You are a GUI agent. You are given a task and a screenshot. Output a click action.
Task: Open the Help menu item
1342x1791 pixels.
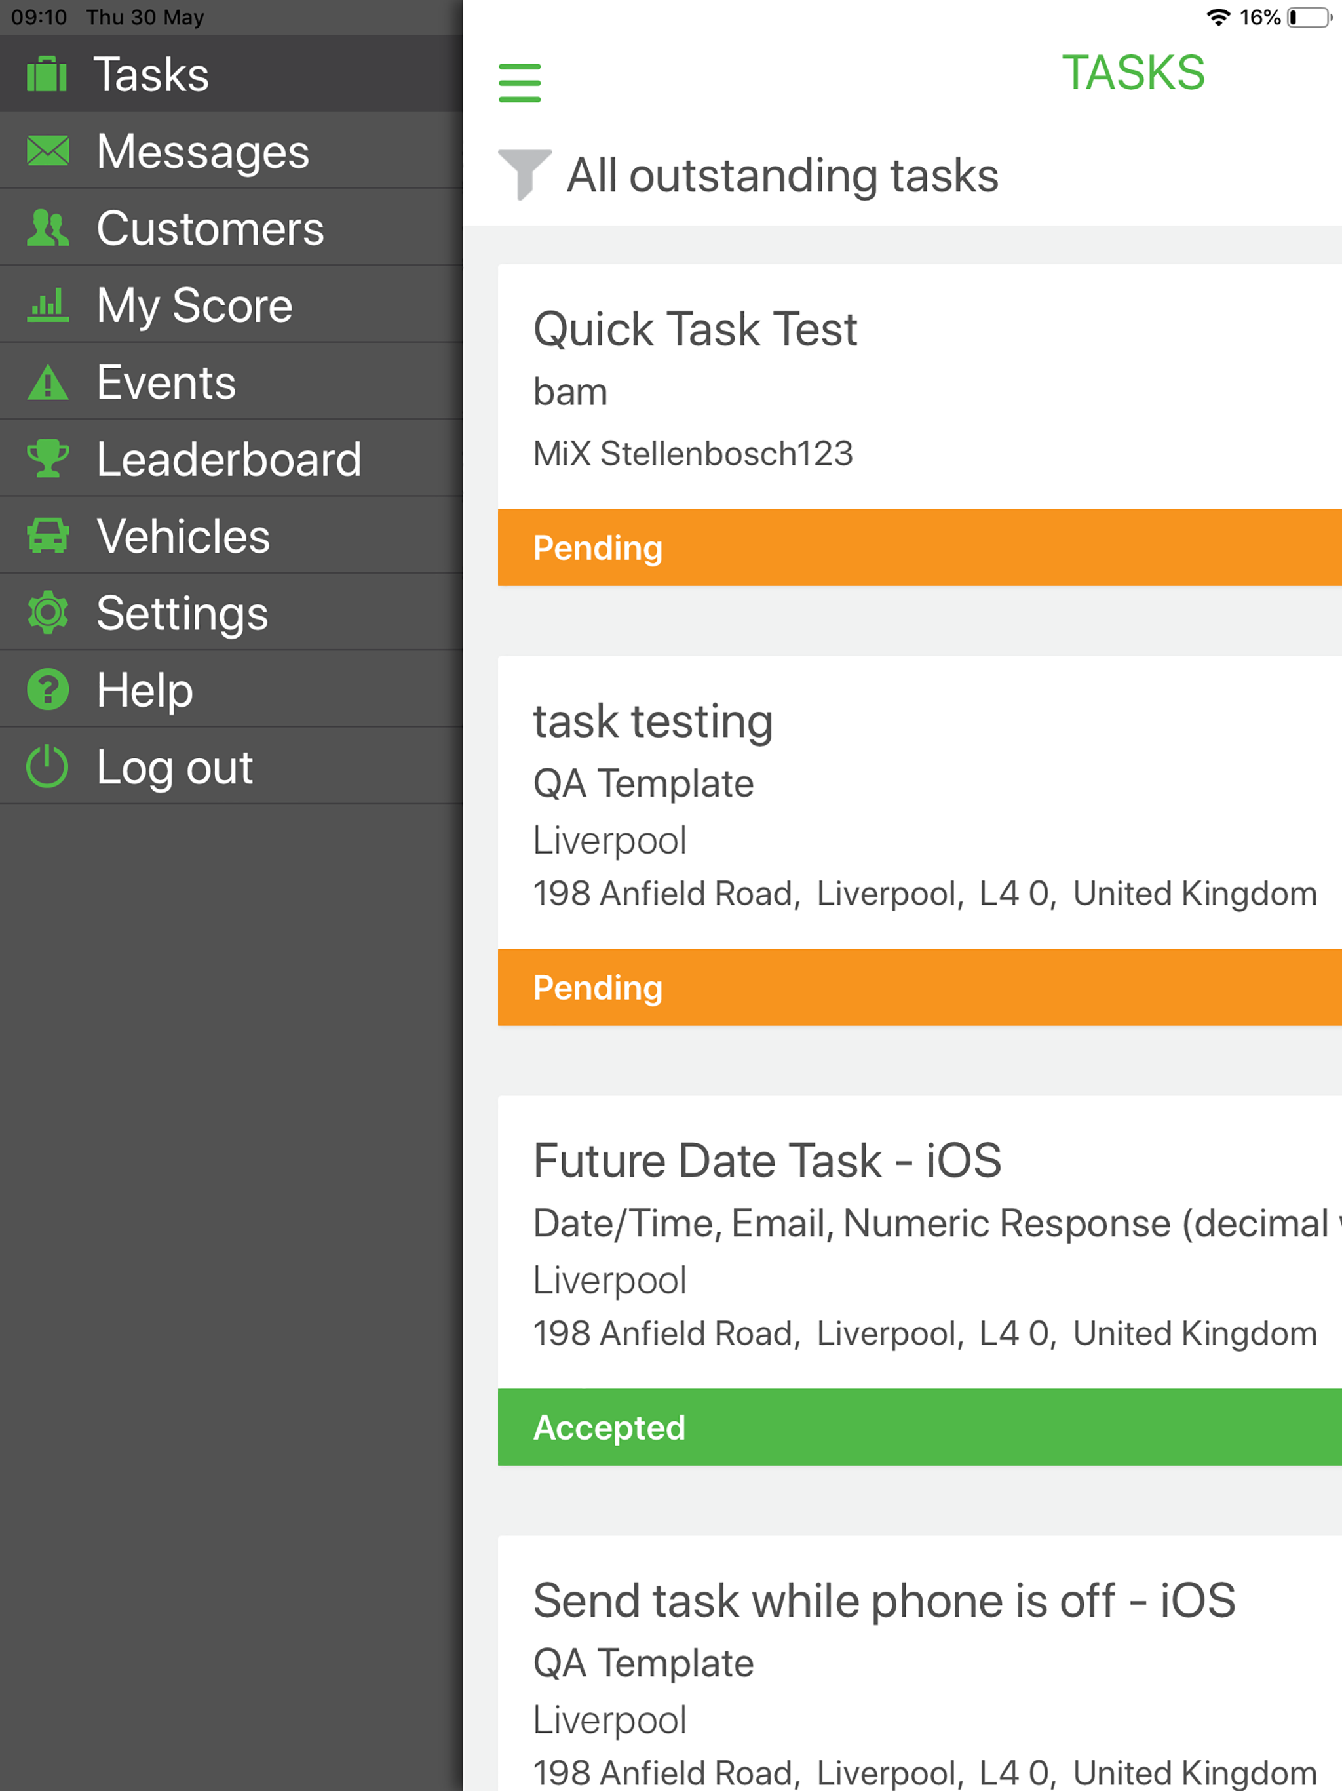(x=231, y=689)
